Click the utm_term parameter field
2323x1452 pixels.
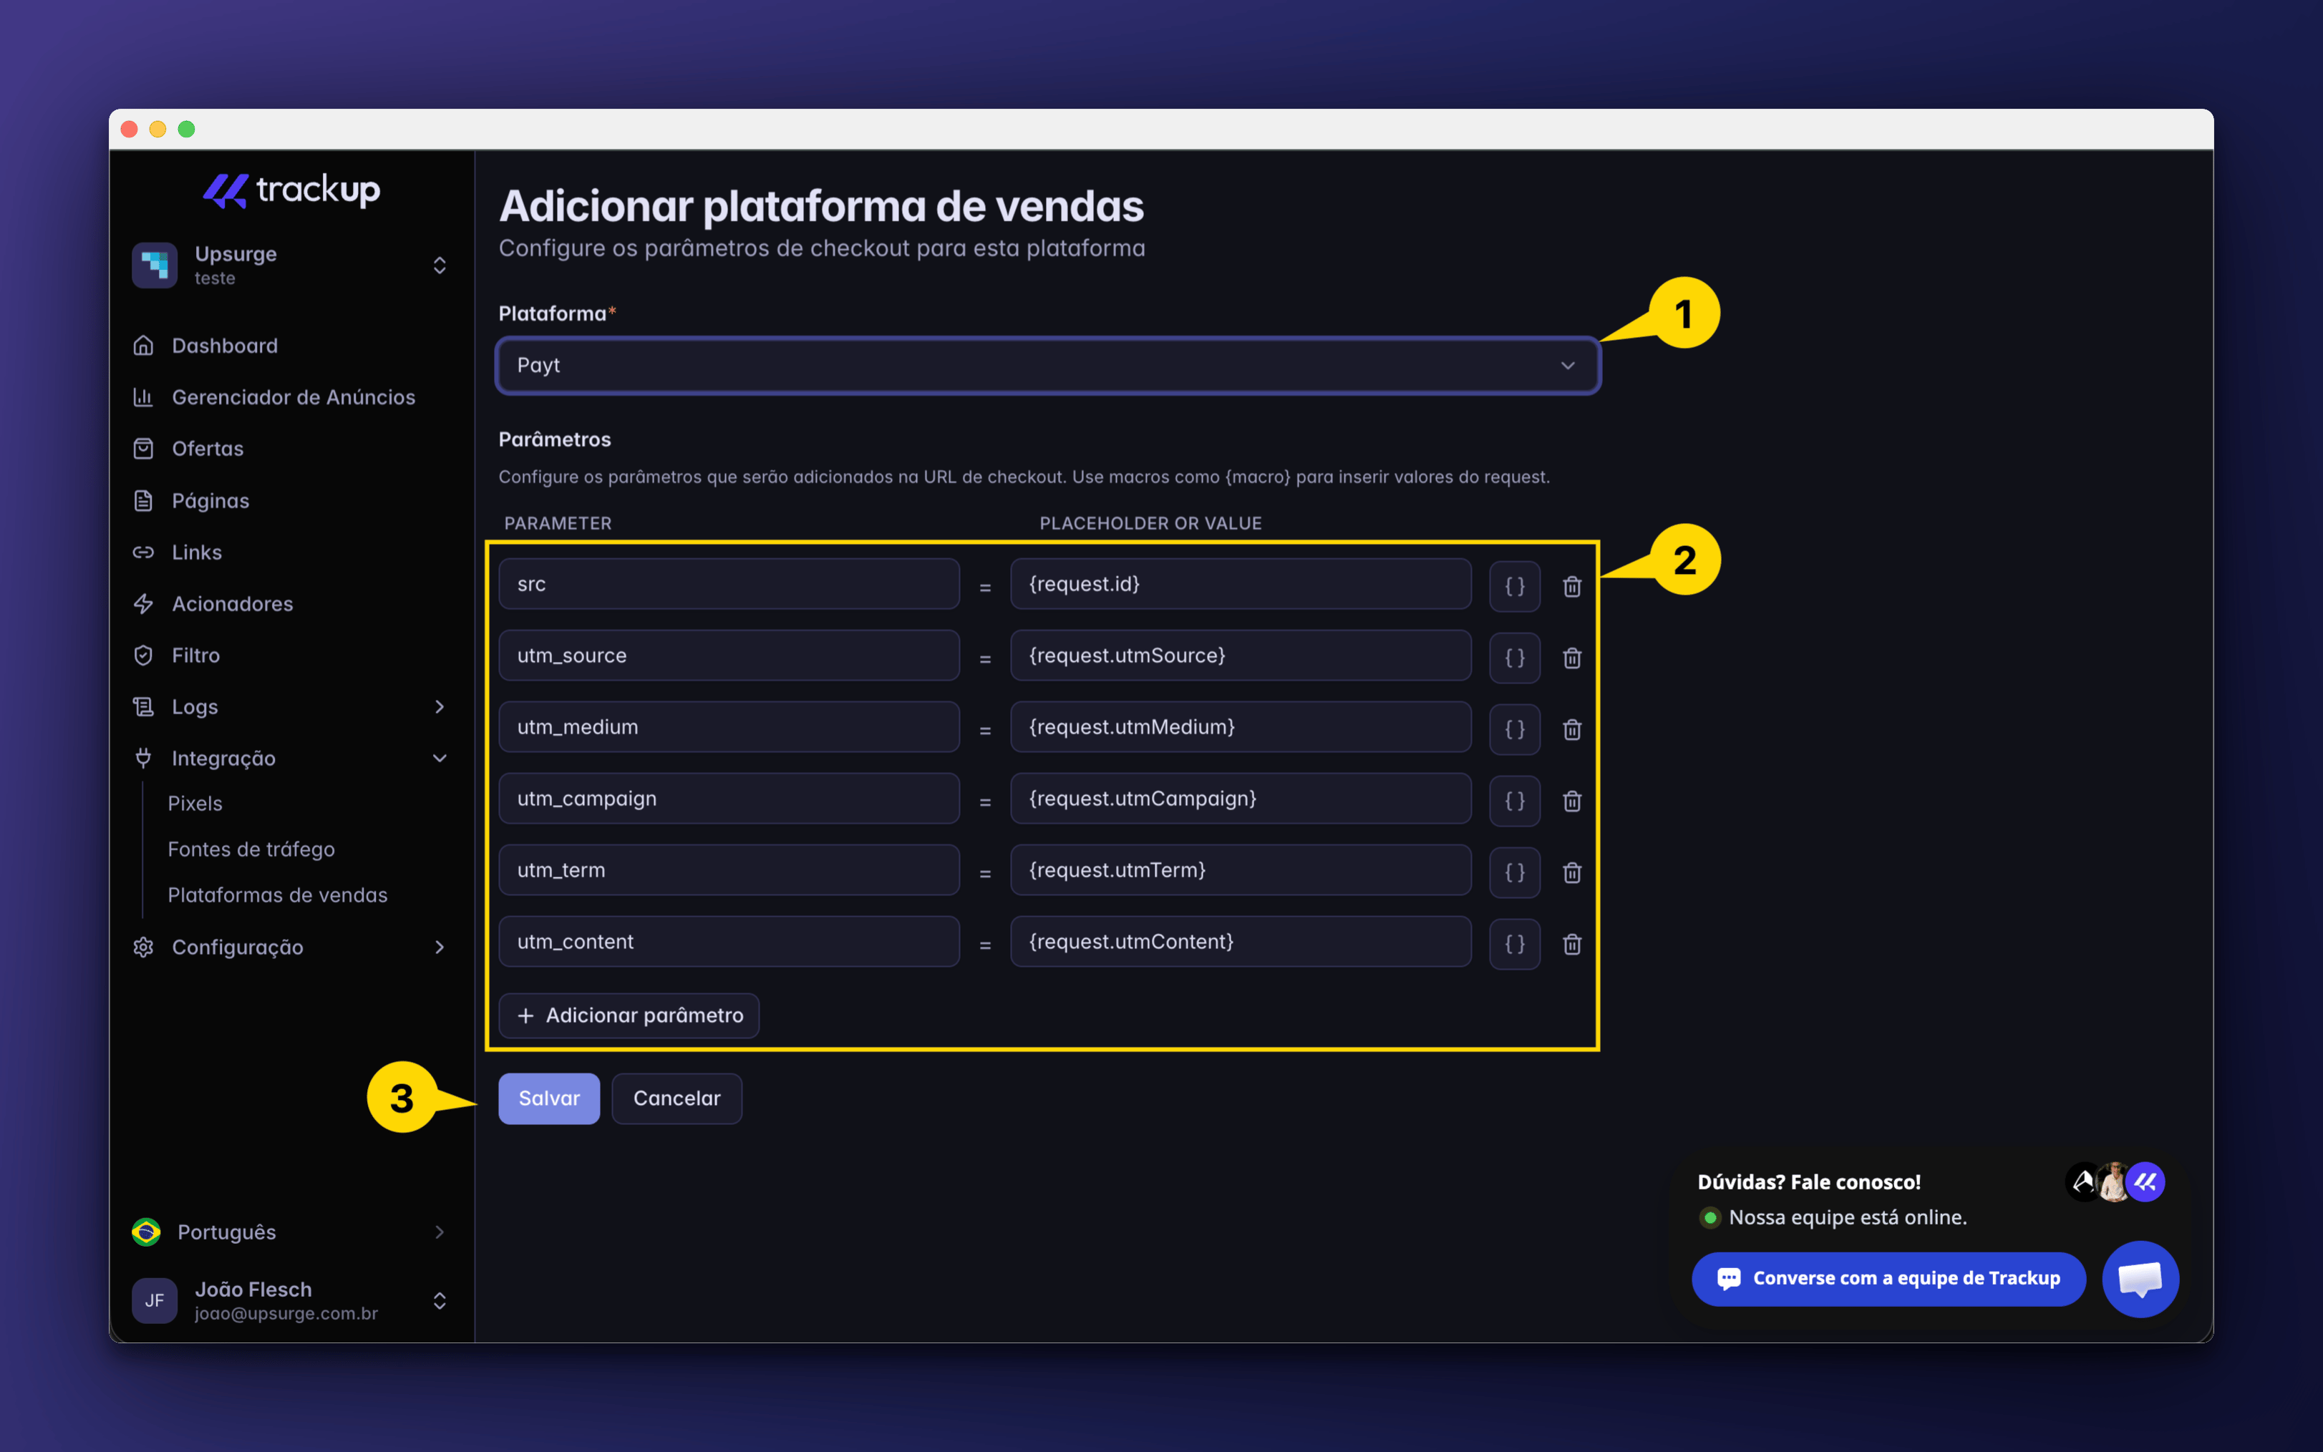click(x=728, y=870)
